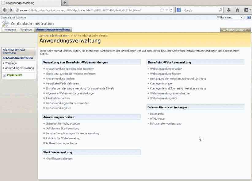Open SharePoint aus der IIS-Website entfernen

pos(71,74)
